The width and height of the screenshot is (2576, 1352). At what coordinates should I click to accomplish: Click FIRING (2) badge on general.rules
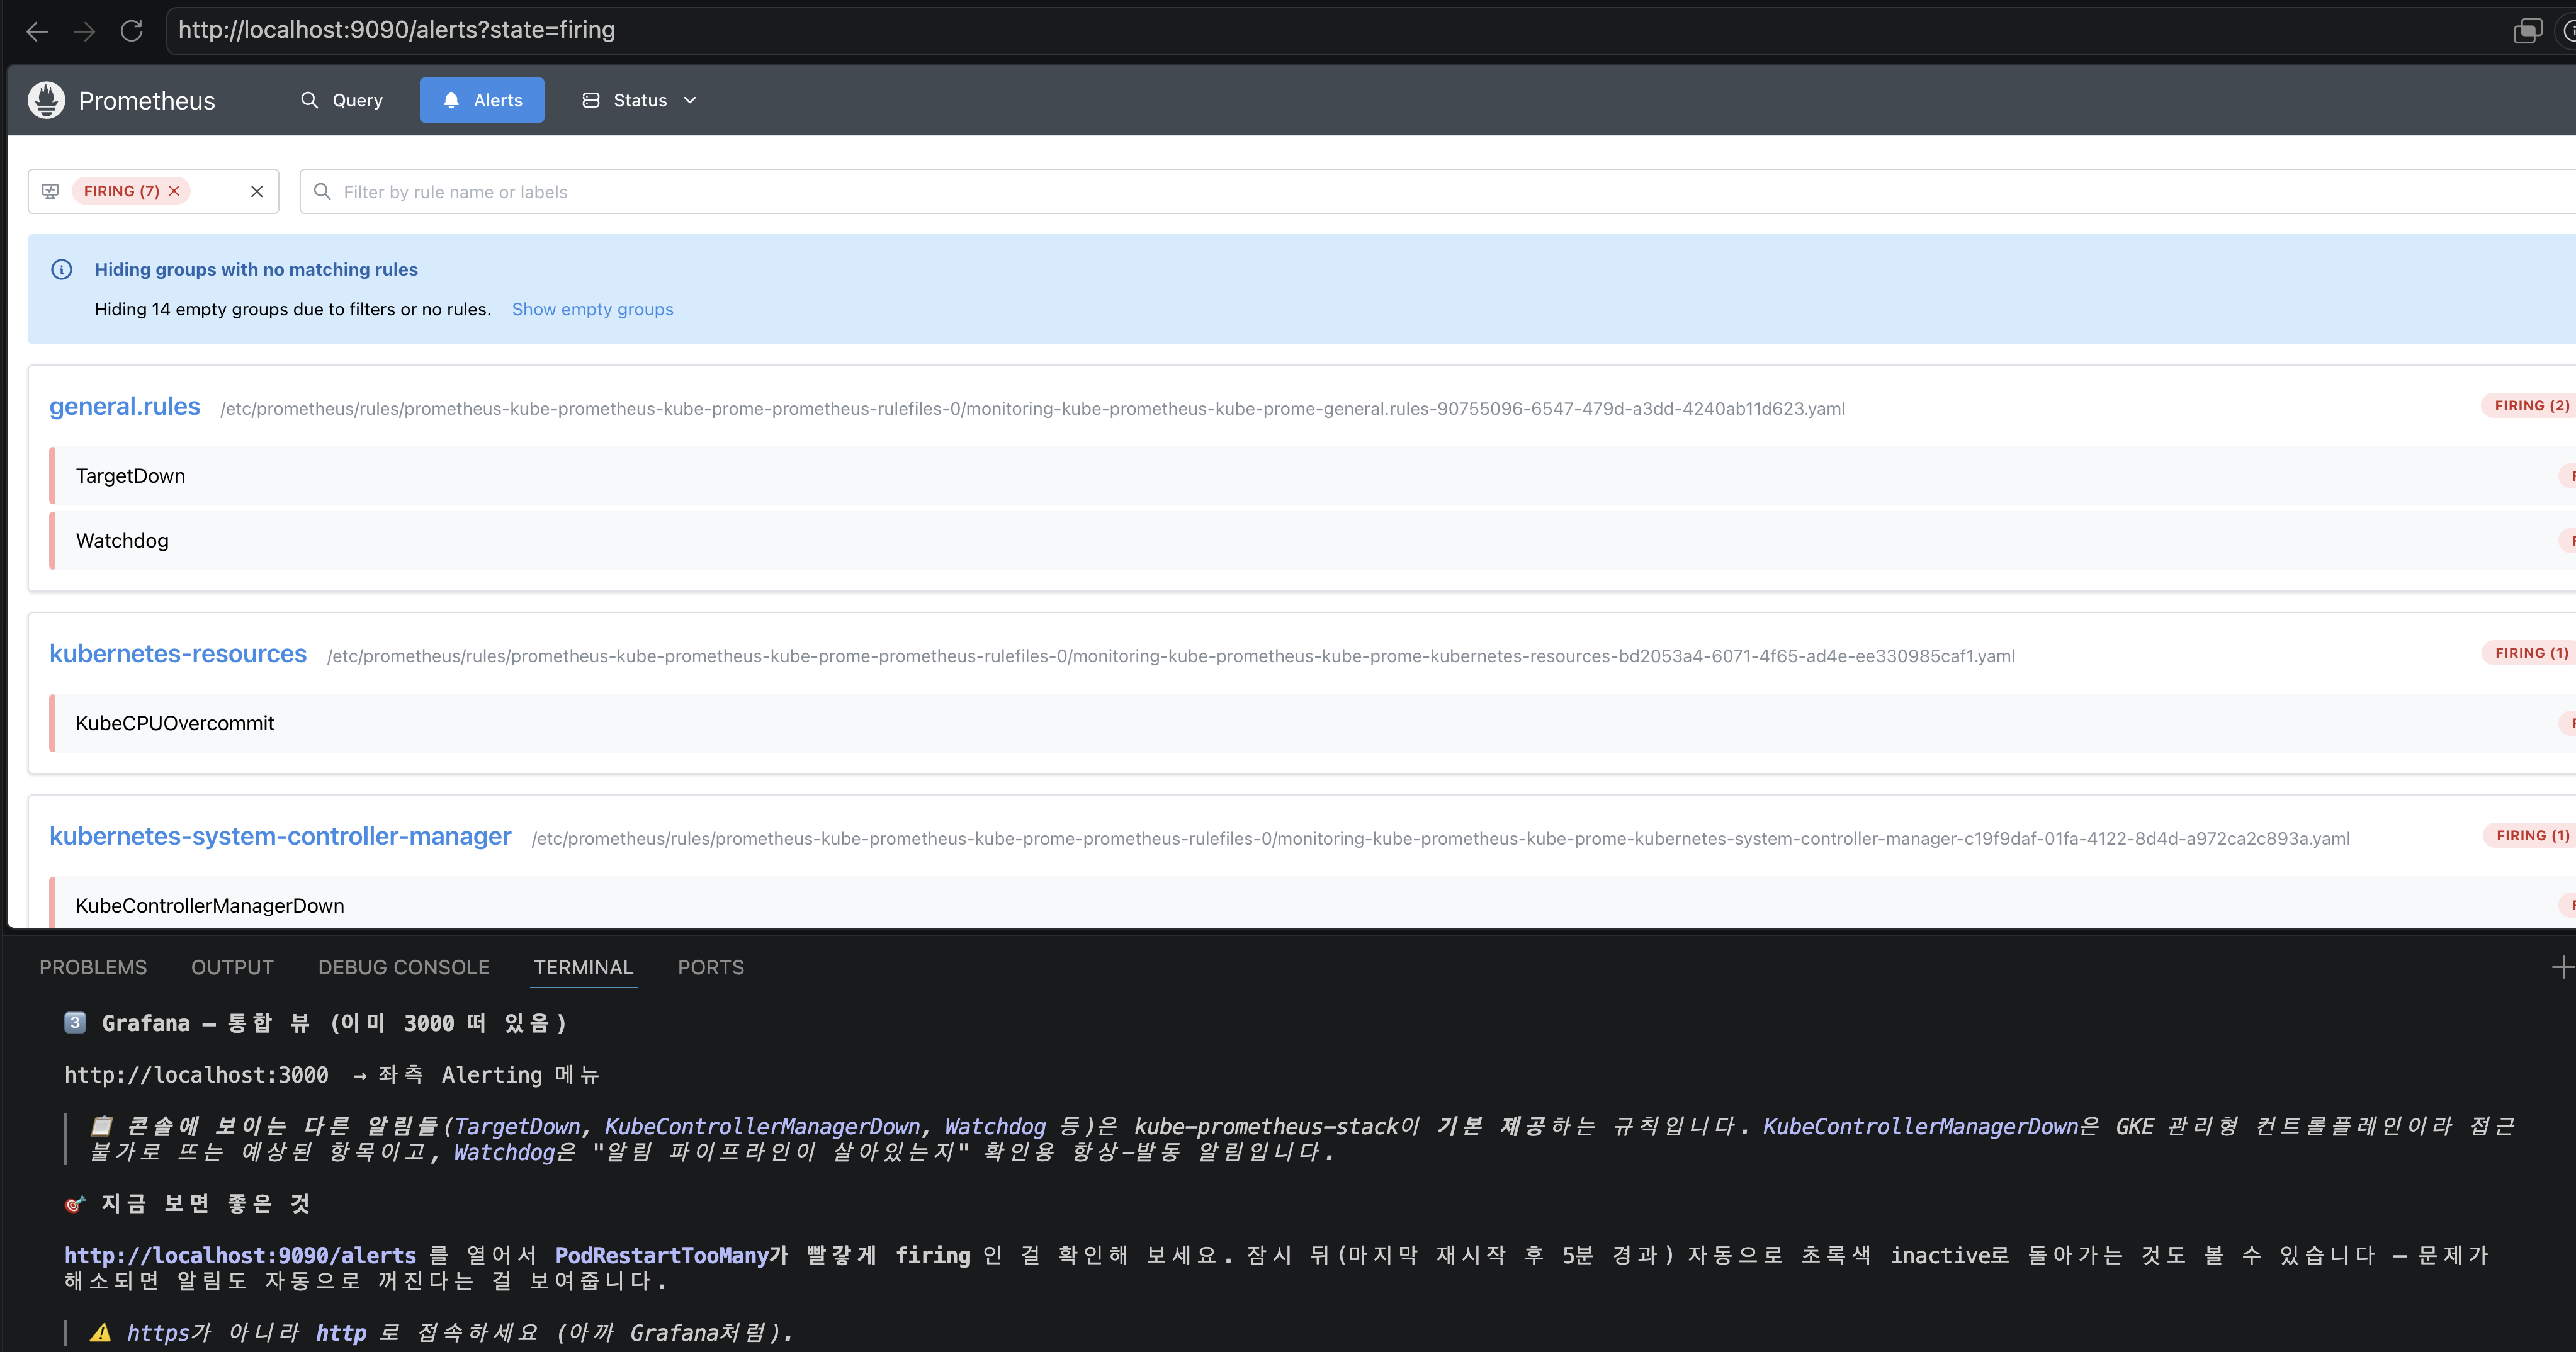coord(2530,405)
